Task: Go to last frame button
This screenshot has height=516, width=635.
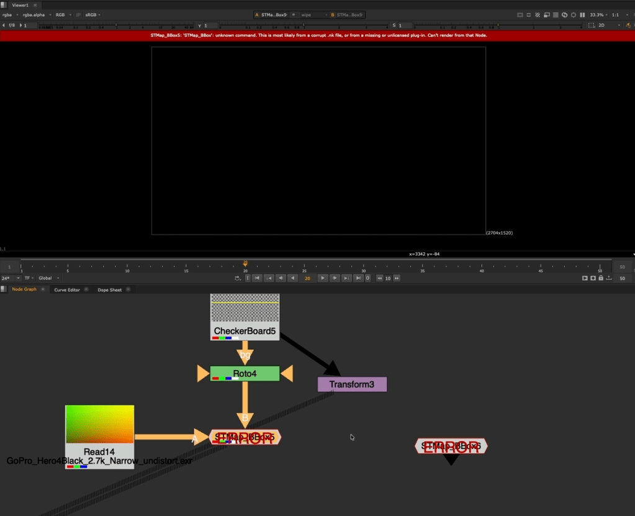Action: tap(358, 278)
